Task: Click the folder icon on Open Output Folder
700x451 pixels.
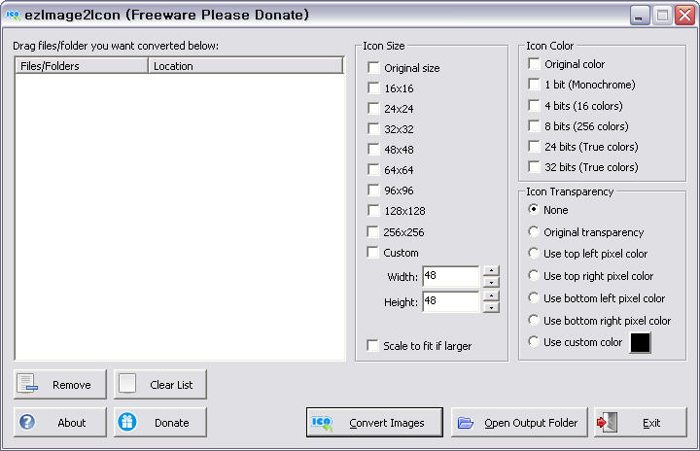Action: 465,423
